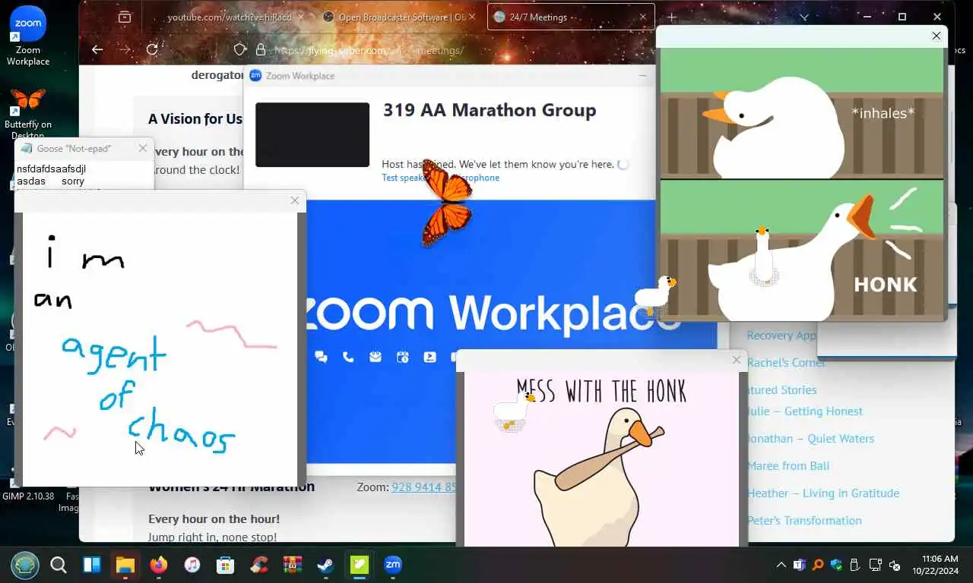Click the Featured Stories heading link
Image resolution: width=973 pixels, height=583 pixels.
click(782, 389)
